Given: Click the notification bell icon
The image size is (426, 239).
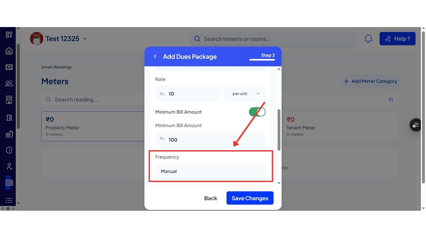Looking at the screenshot, I should [x=368, y=39].
